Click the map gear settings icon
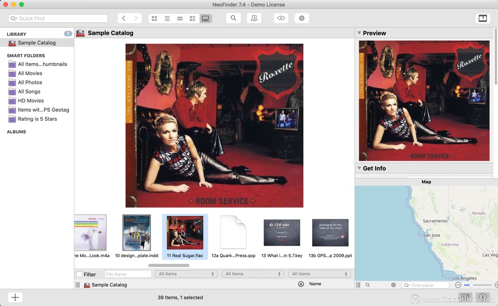The image size is (498, 306). (x=394, y=285)
